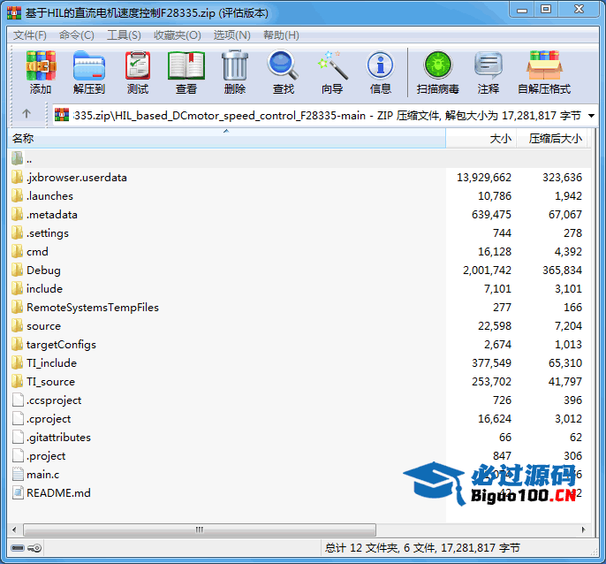This screenshot has width=606, height=564.
Task: Select the RemoteSystemsTempFiles folder name
Action: pos(93,308)
